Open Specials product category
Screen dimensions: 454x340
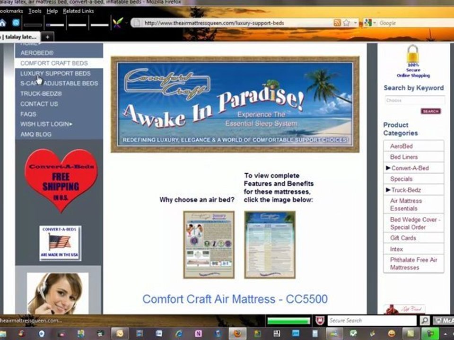[x=402, y=179]
